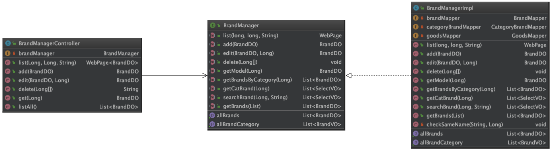Select getBrands(List) method name in BrandManagerImpl
The image size is (552, 151).
[445, 116]
